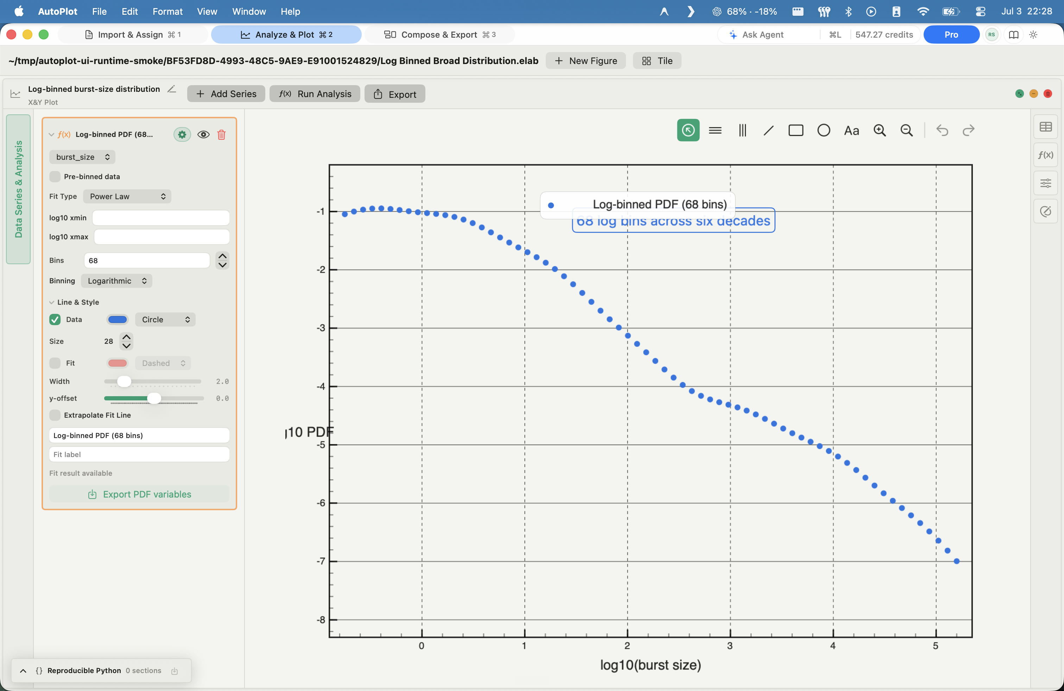This screenshot has height=691, width=1064.
Task: Click the zoom in magnifier
Action: 879,130
